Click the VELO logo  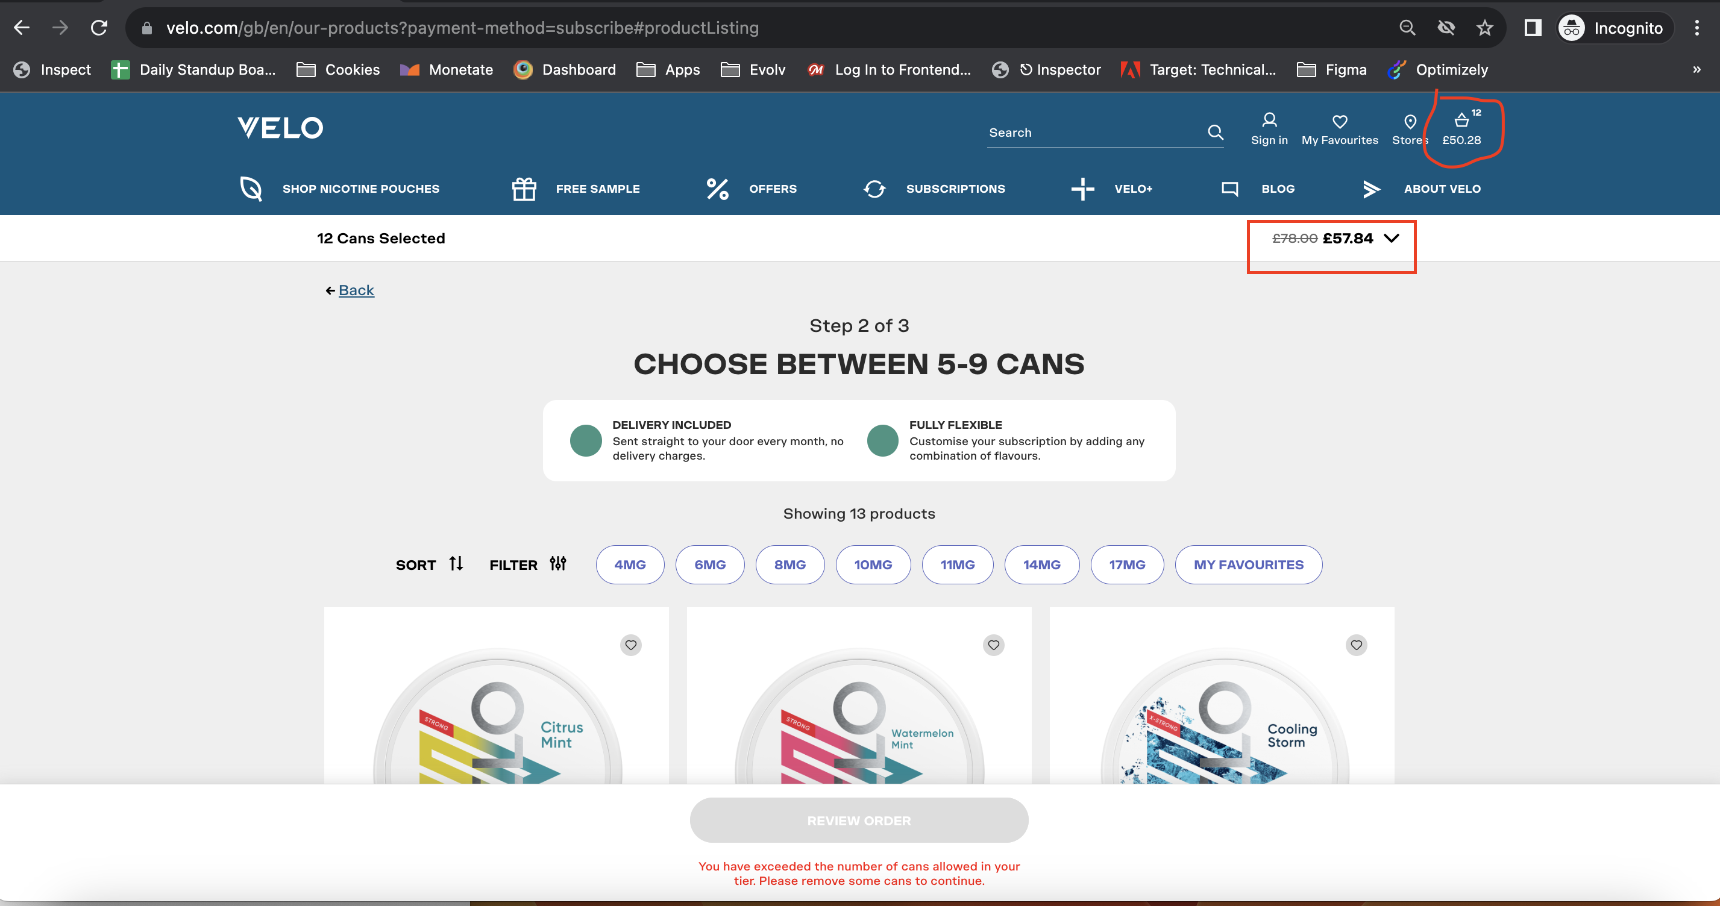click(x=280, y=128)
